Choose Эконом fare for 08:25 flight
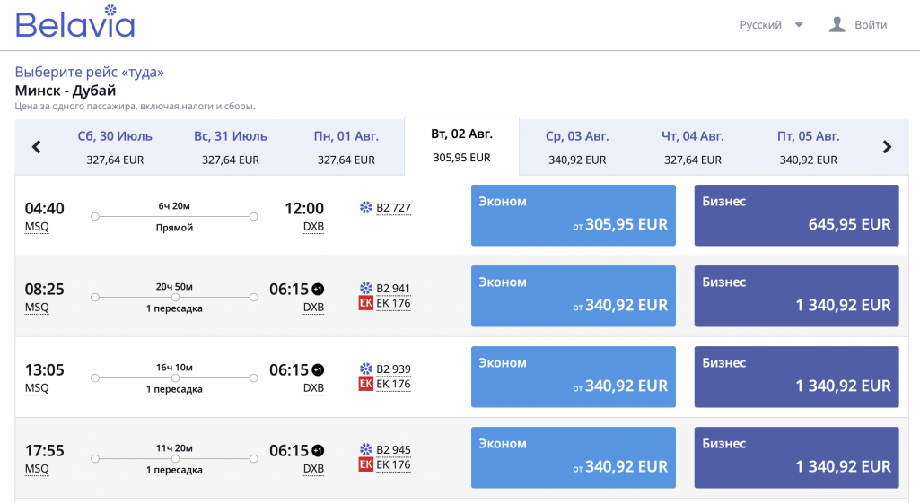Screen dimensions: 920x503 point(574,296)
